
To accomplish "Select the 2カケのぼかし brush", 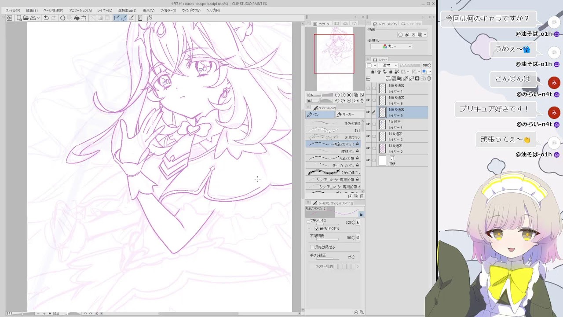I will (333, 173).
